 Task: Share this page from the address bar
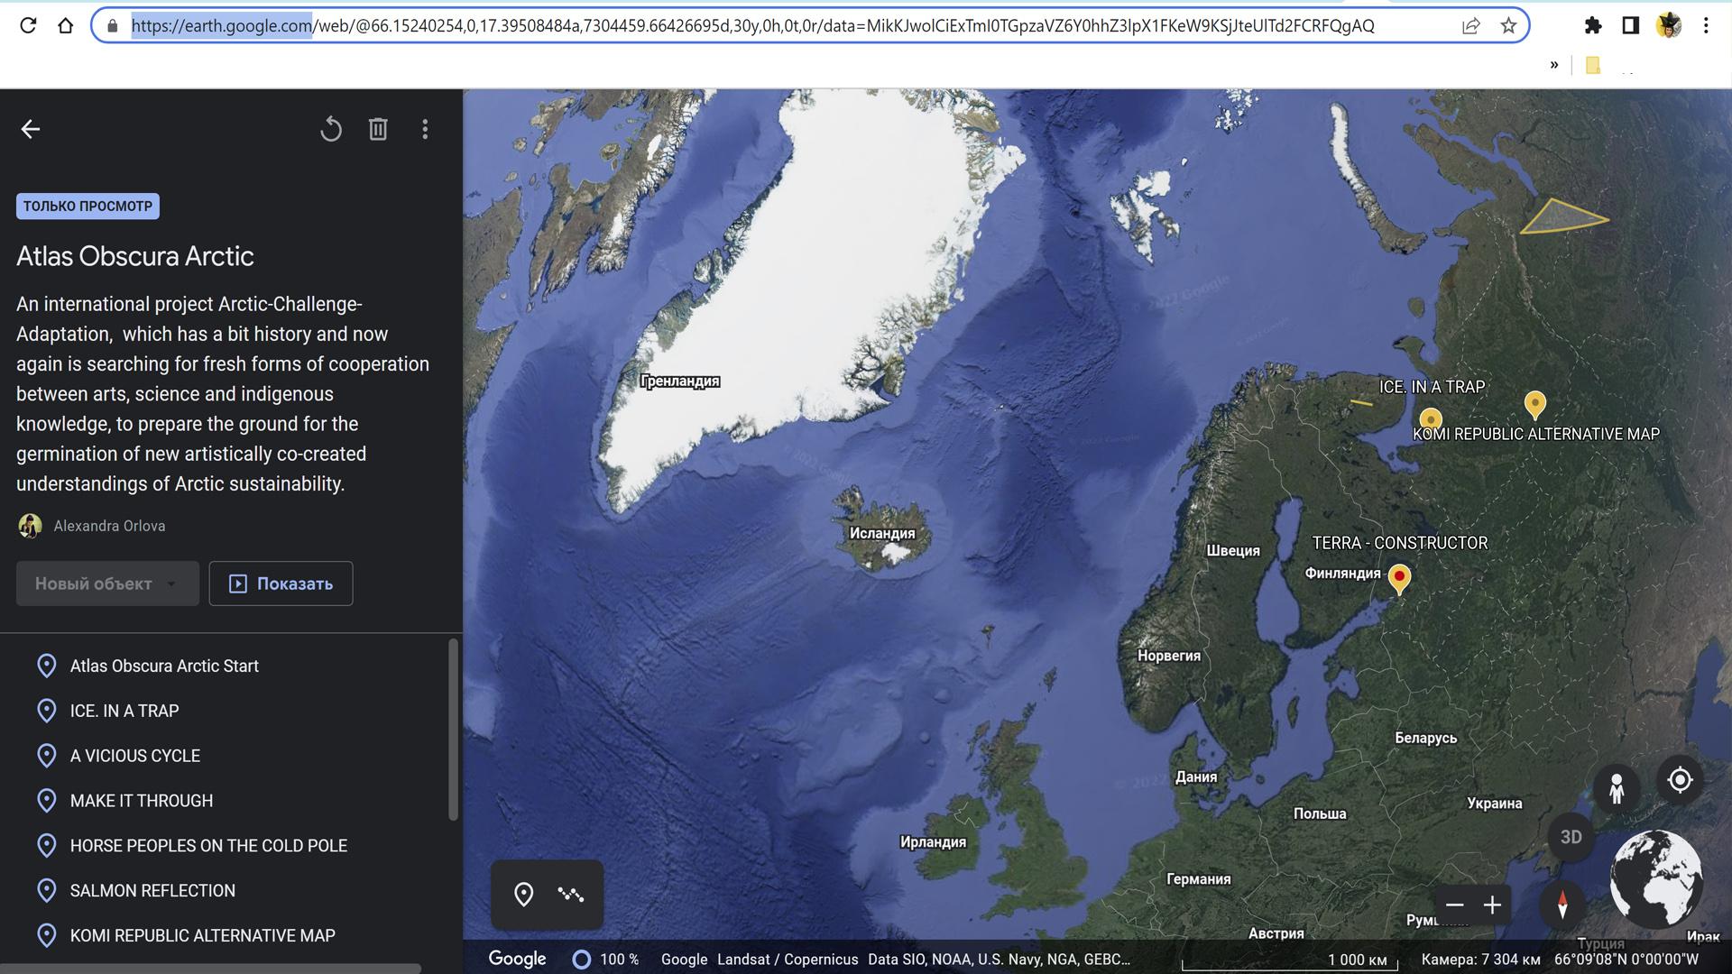(x=1471, y=26)
